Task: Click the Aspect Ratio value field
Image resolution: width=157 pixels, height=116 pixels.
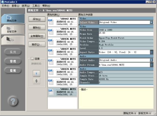Action: 124,52
